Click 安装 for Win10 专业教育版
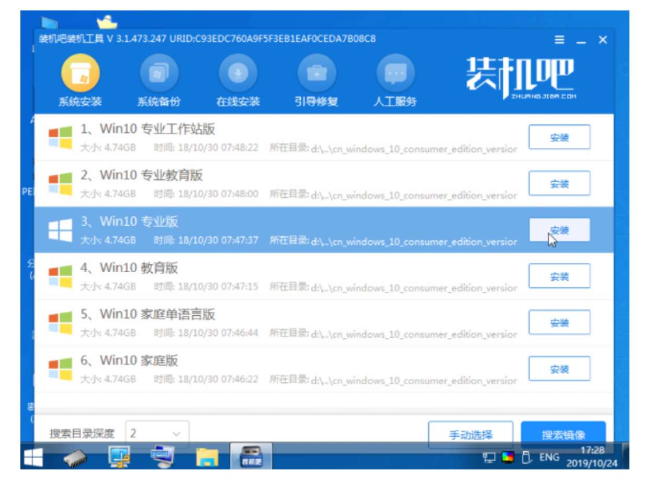The image size is (654, 487). click(559, 184)
